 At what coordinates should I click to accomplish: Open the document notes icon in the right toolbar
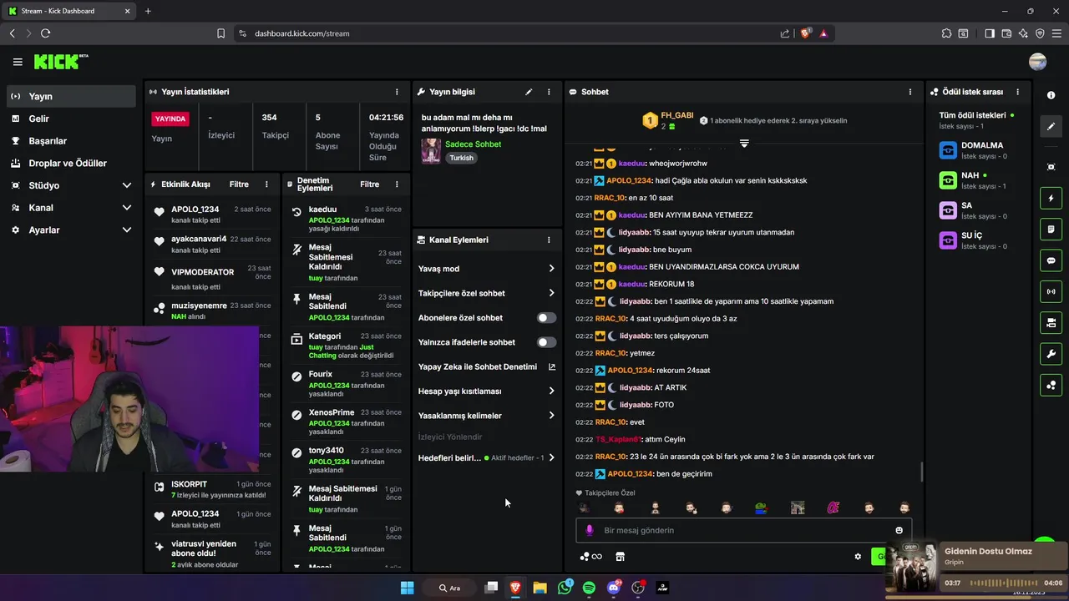pyautogui.click(x=1051, y=230)
